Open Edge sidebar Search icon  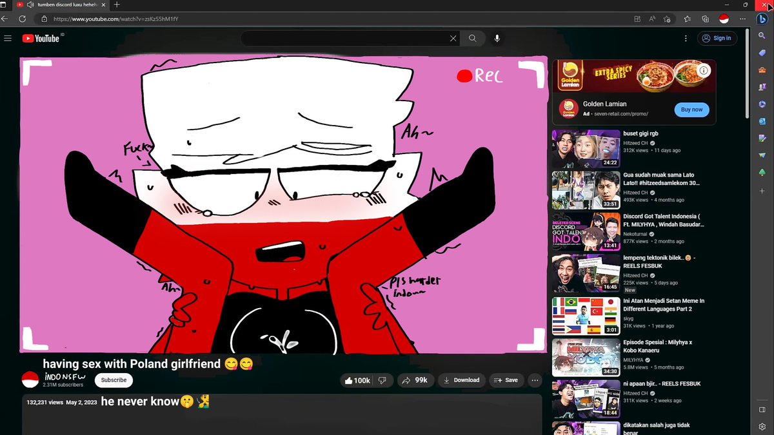pyautogui.click(x=762, y=35)
